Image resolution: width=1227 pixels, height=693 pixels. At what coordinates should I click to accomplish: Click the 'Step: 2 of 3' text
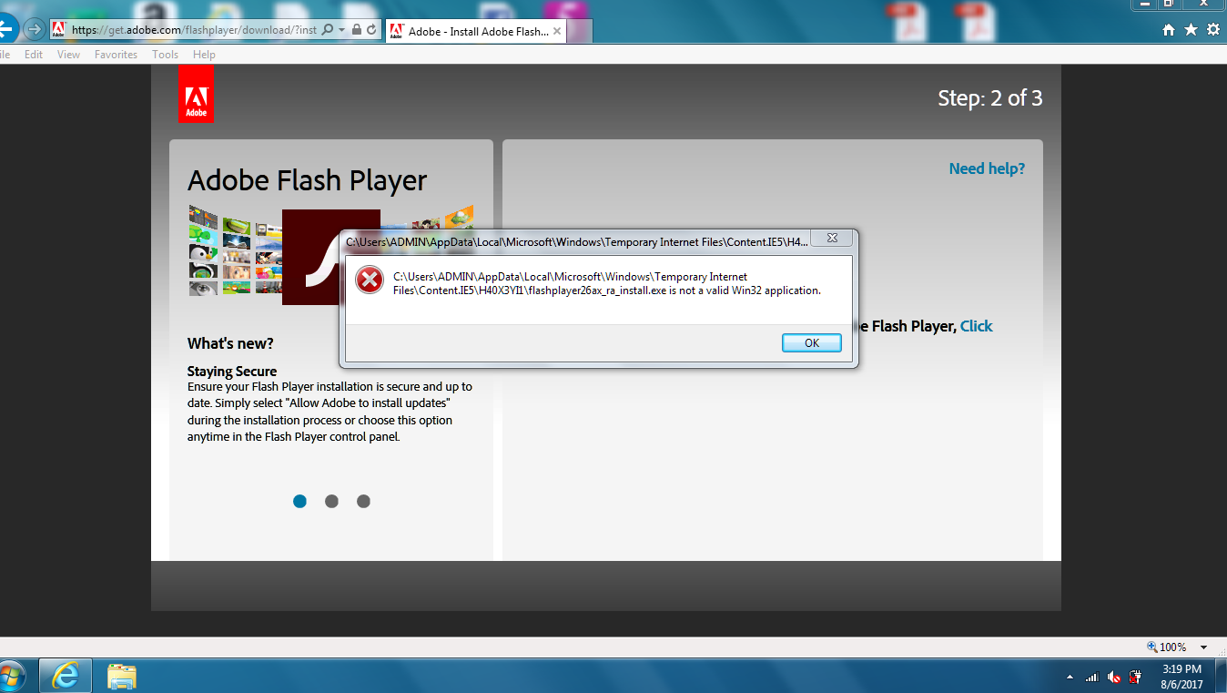click(990, 98)
